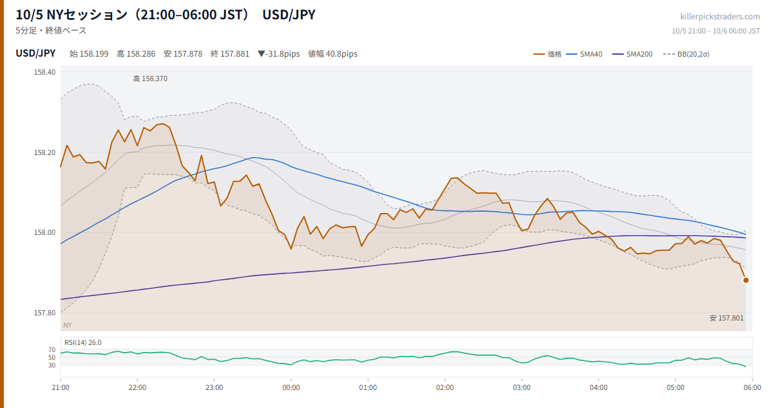Click the 安 157.878 low value

pyautogui.click(x=183, y=54)
